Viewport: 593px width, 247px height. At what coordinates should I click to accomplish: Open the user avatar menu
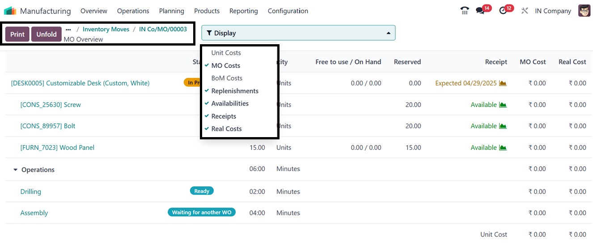[x=584, y=11]
